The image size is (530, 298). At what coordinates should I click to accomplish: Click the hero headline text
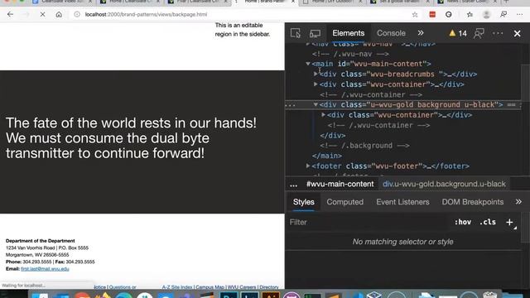pos(131,138)
